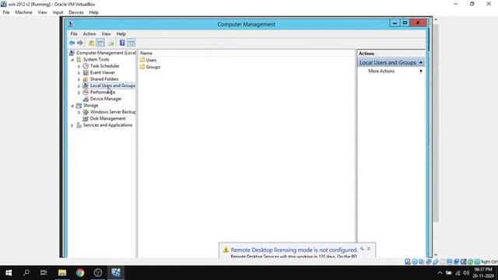Open VirtualBox Input menu
This screenshot has height=280, width=498.
[x=58, y=12]
